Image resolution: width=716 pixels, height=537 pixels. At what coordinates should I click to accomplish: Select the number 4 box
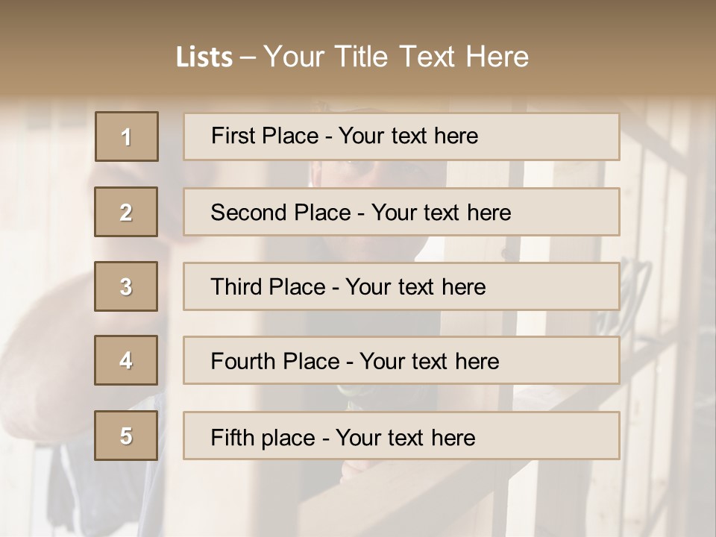[126, 360]
